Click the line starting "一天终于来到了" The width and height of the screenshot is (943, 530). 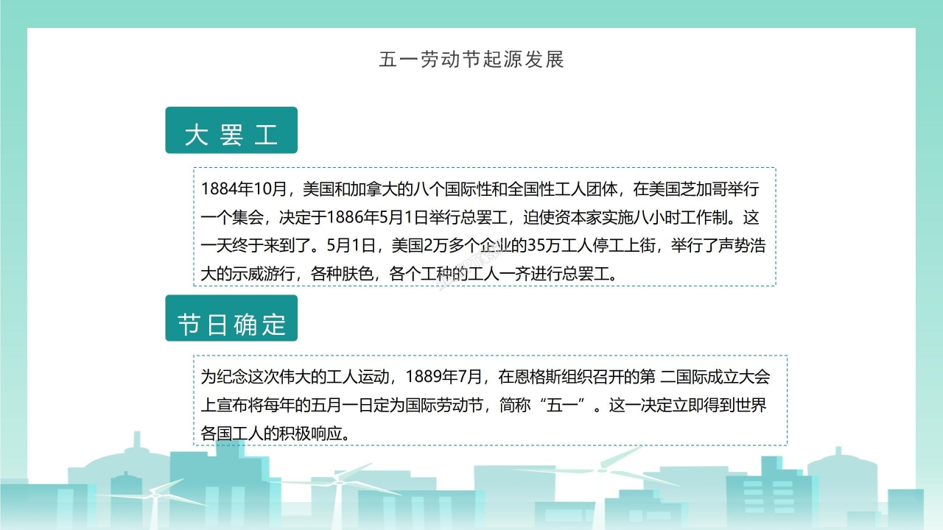(x=484, y=245)
